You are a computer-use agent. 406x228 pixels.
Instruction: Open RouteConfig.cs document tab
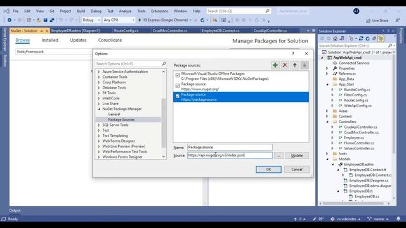(126, 30)
